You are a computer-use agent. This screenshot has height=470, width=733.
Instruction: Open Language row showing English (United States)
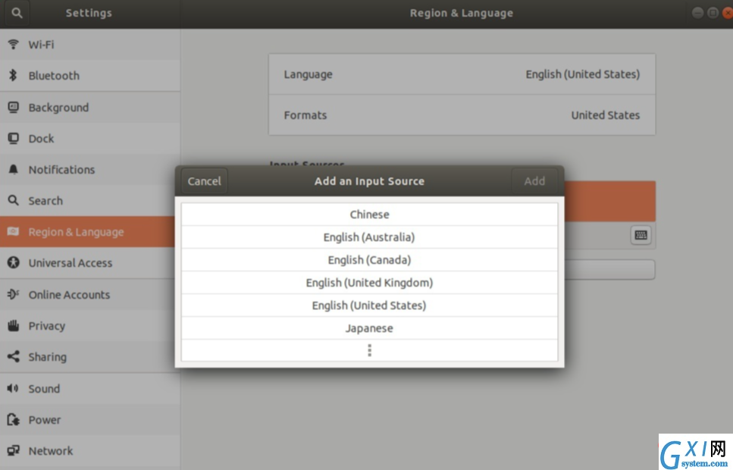point(462,74)
